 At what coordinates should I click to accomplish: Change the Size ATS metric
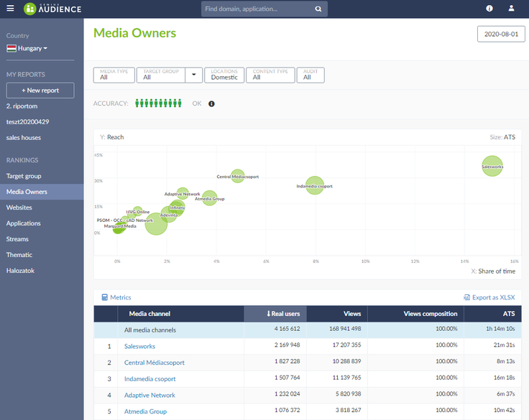[509, 137]
